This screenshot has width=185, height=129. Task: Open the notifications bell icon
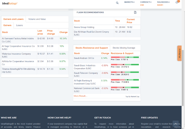(177, 2)
